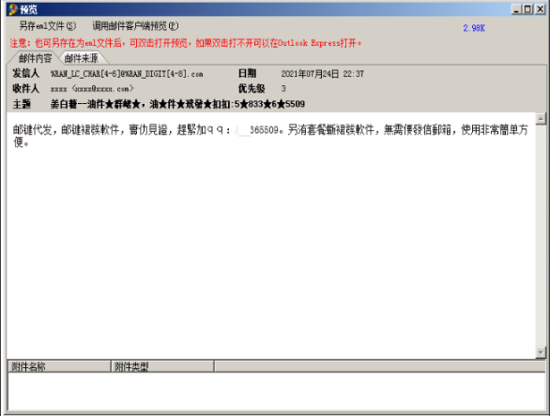Click the 日期 label
This screenshot has width=550, height=416.
pos(247,73)
